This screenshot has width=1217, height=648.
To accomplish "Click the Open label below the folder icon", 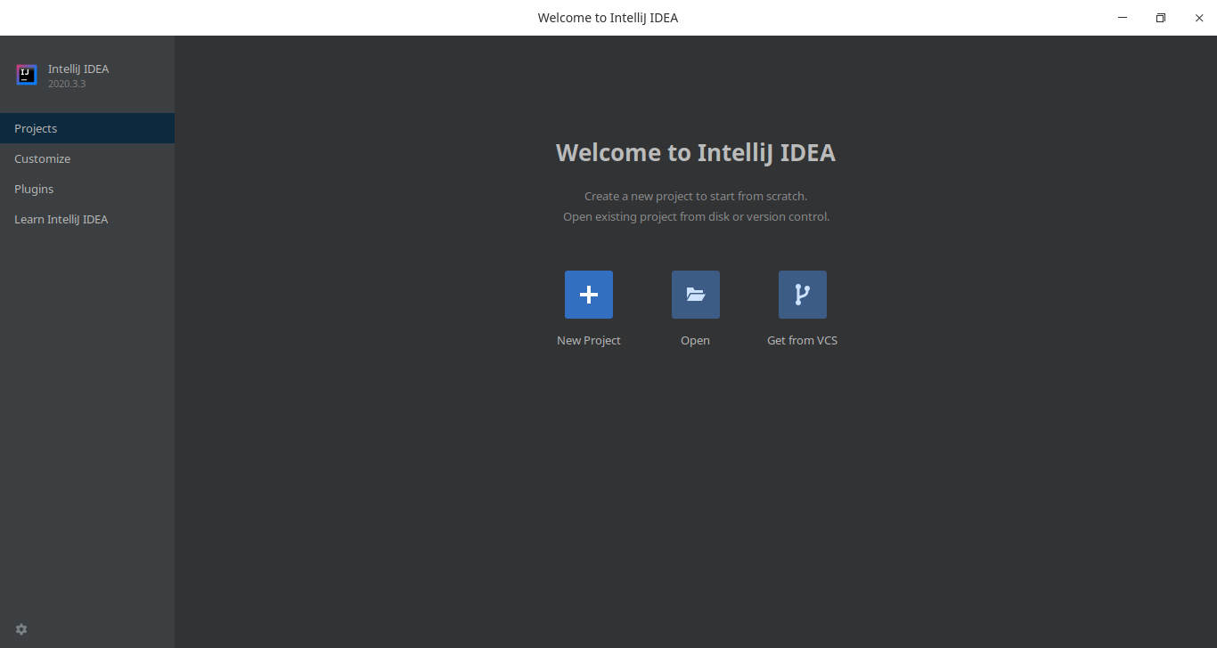I will coord(695,339).
